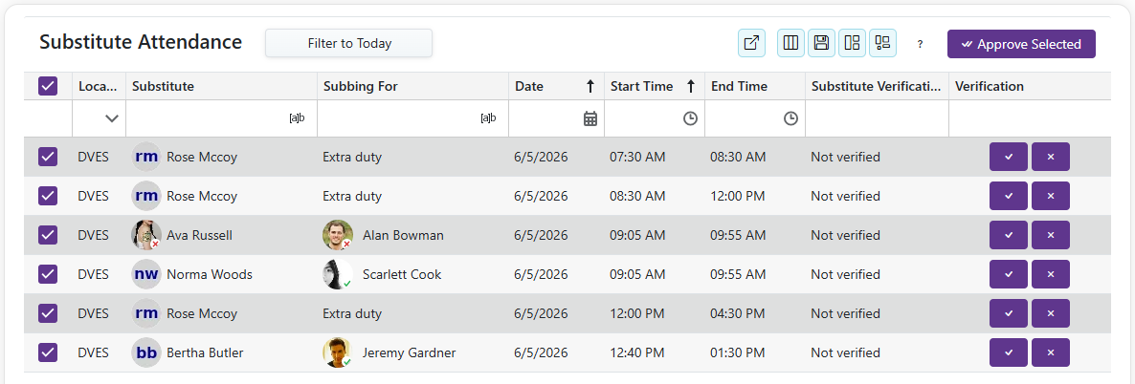The image size is (1135, 384).
Task: Approve Ava Russell's row with checkmark button
Action: [x=1009, y=235]
